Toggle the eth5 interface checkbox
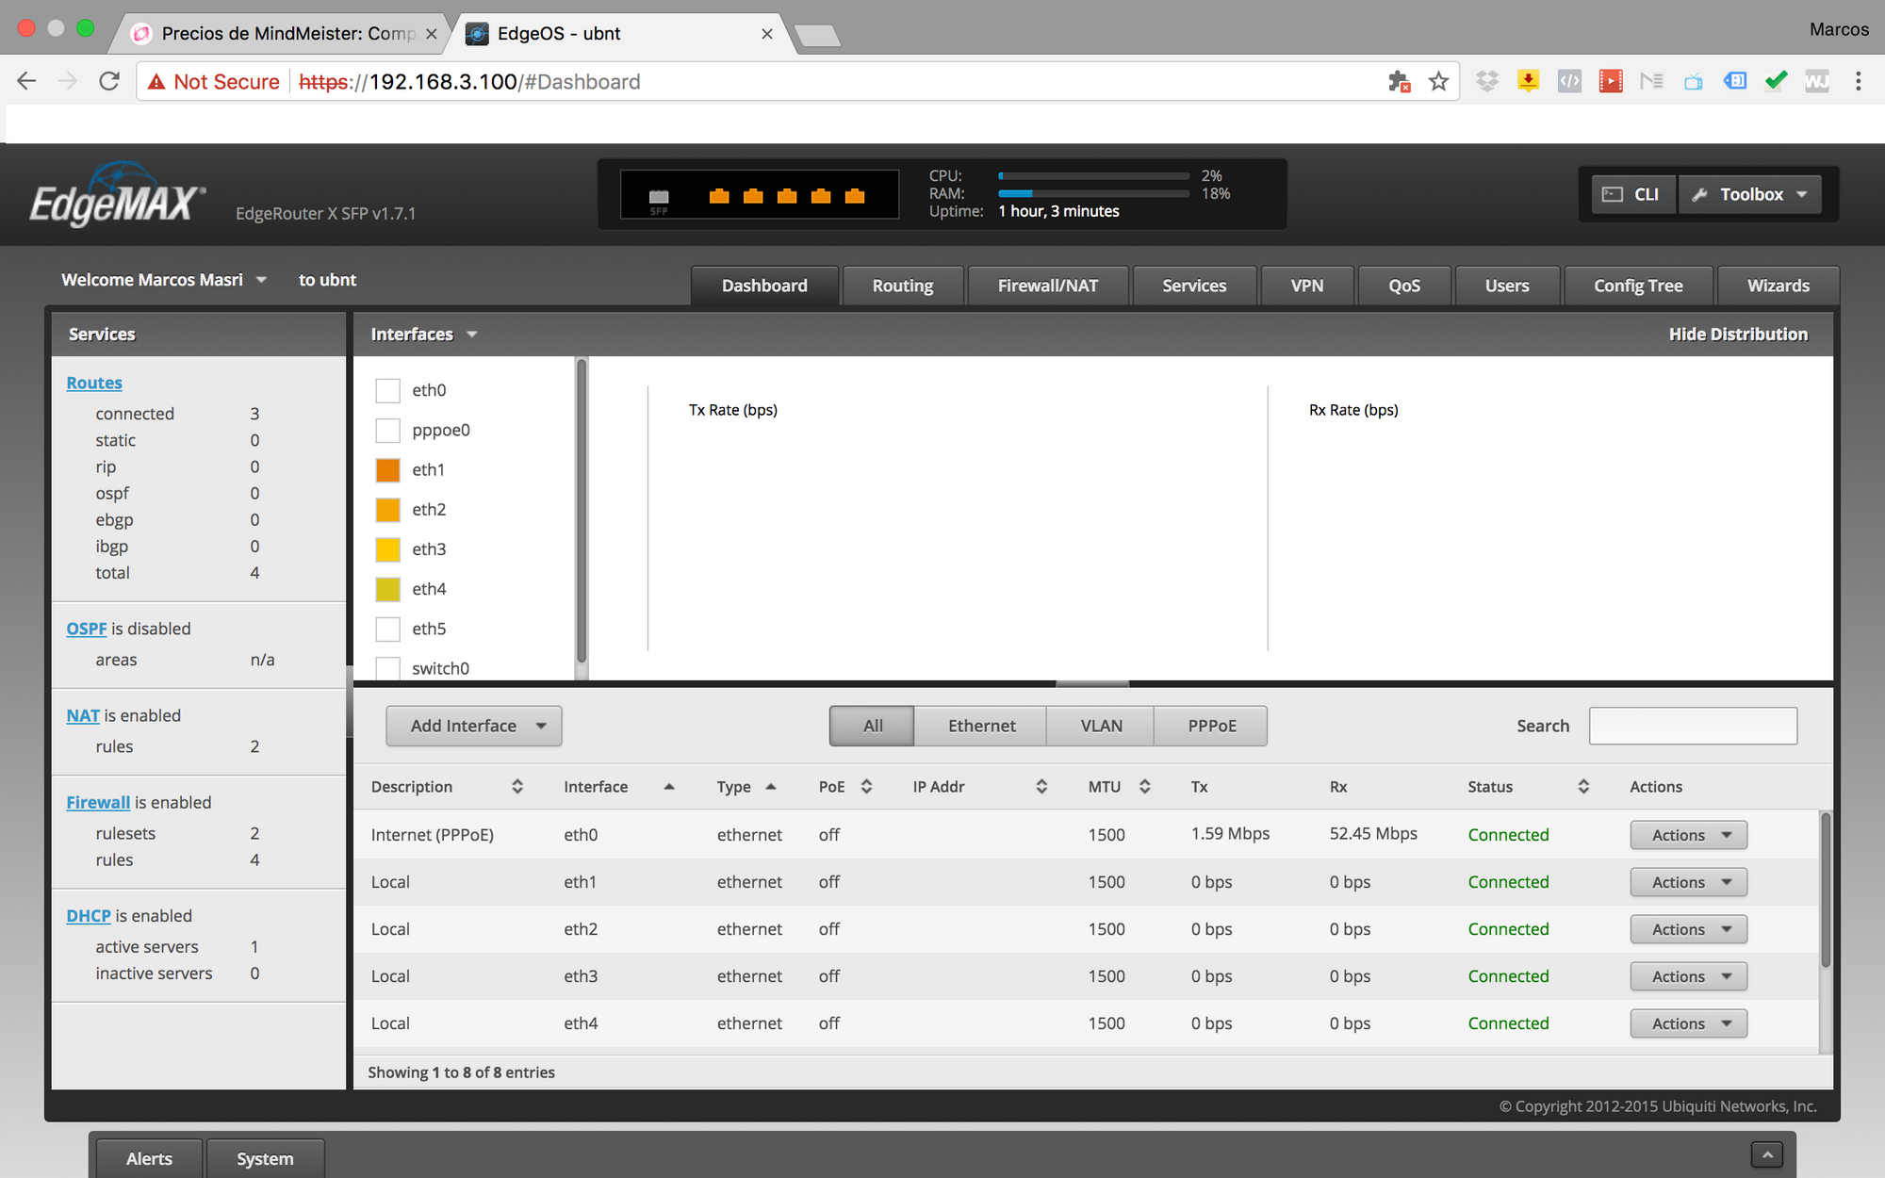This screenshot has width=1885, height=1178. pos(387,629)
